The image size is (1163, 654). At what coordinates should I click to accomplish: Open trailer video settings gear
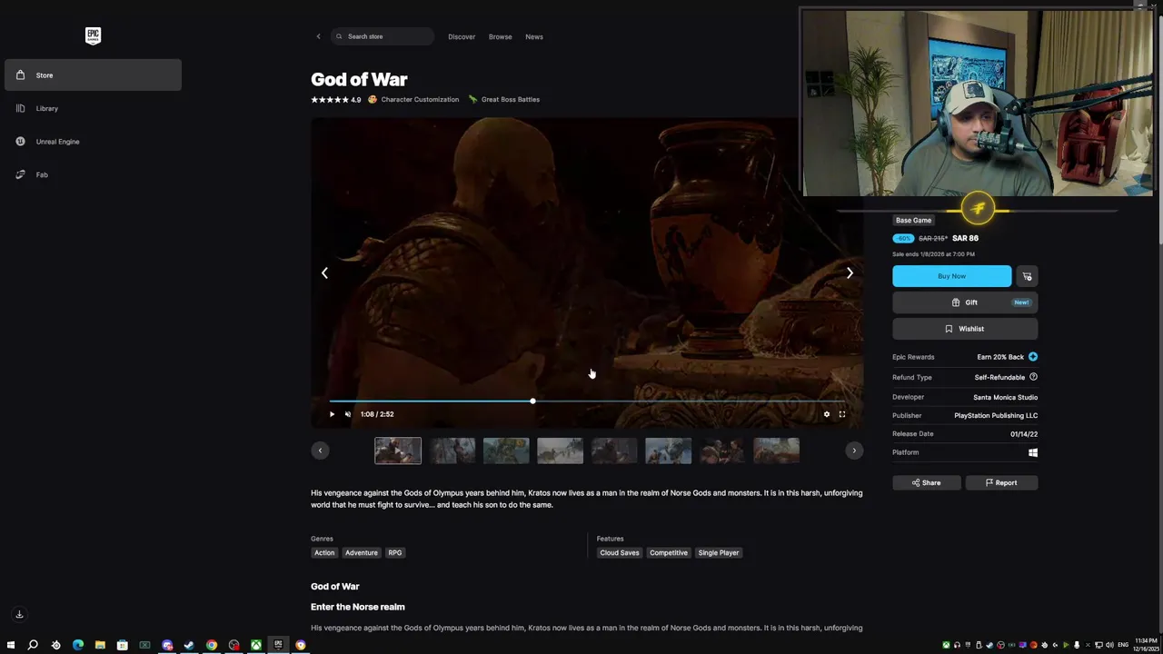[x=826, y=414]
